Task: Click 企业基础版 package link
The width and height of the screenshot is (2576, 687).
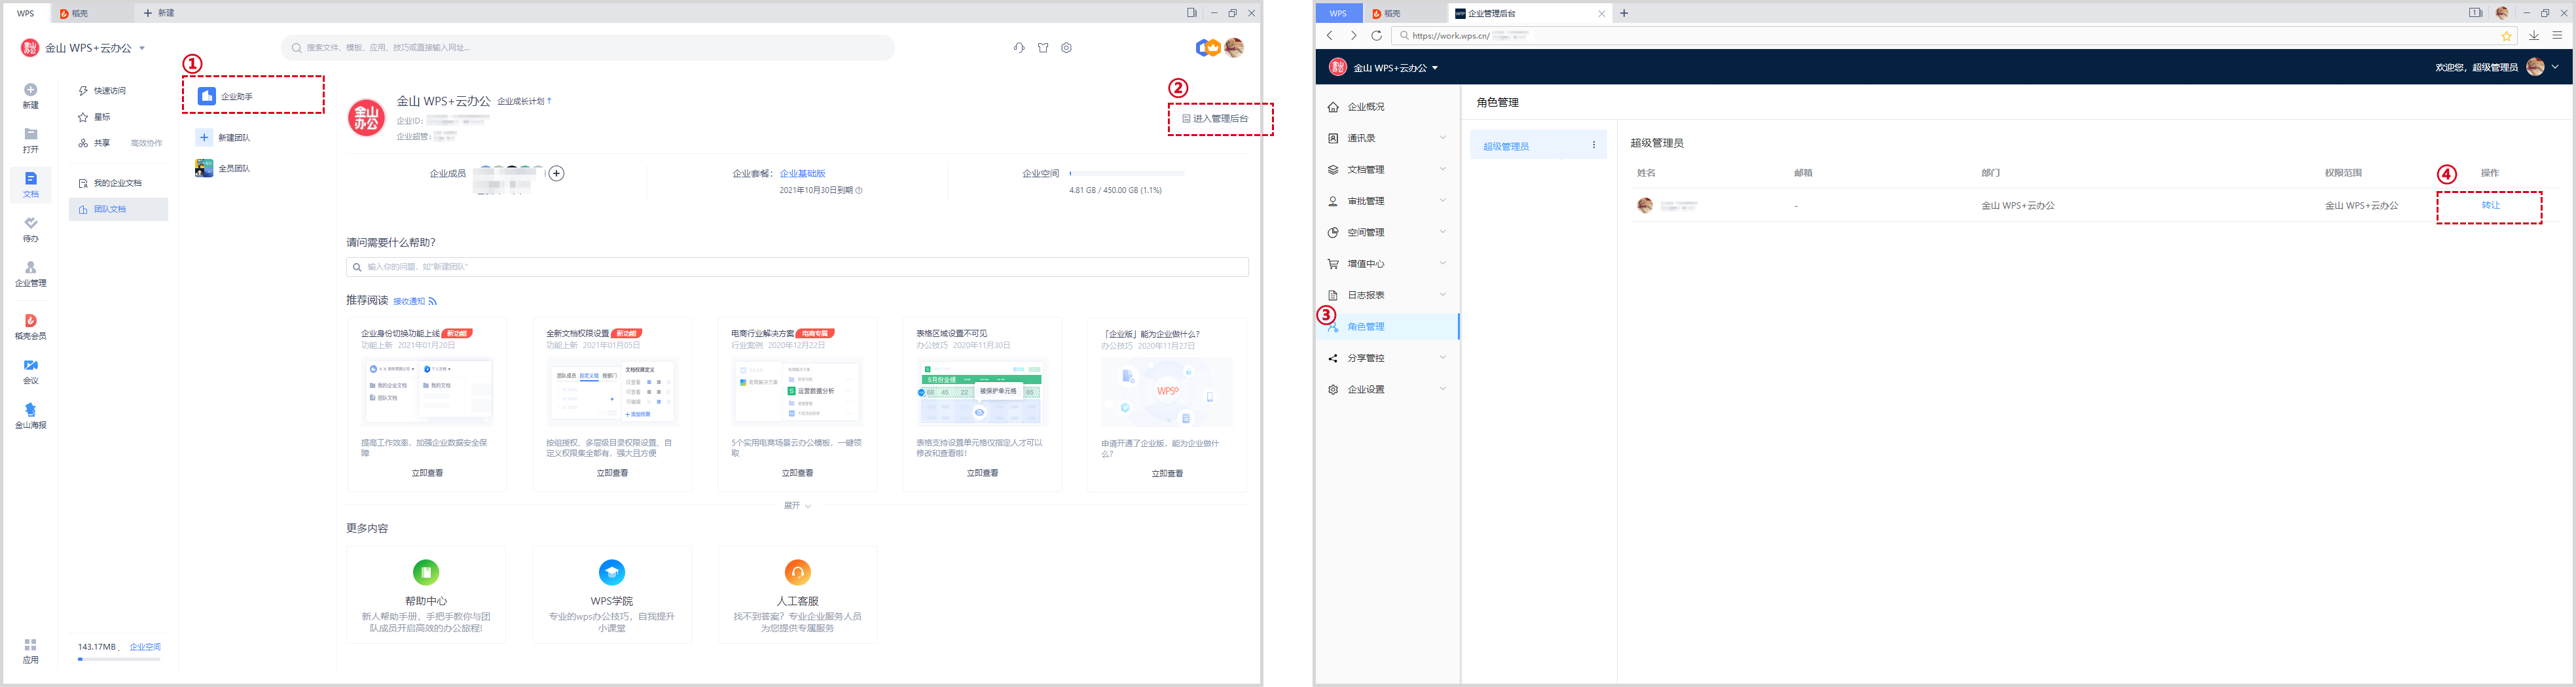Action: 803,174
